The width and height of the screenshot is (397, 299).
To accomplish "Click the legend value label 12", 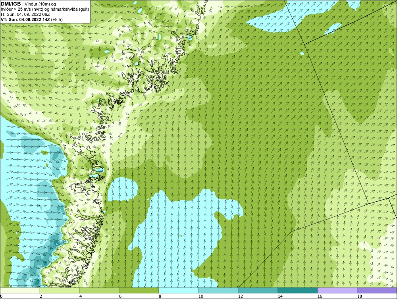I will pos(240,296).
